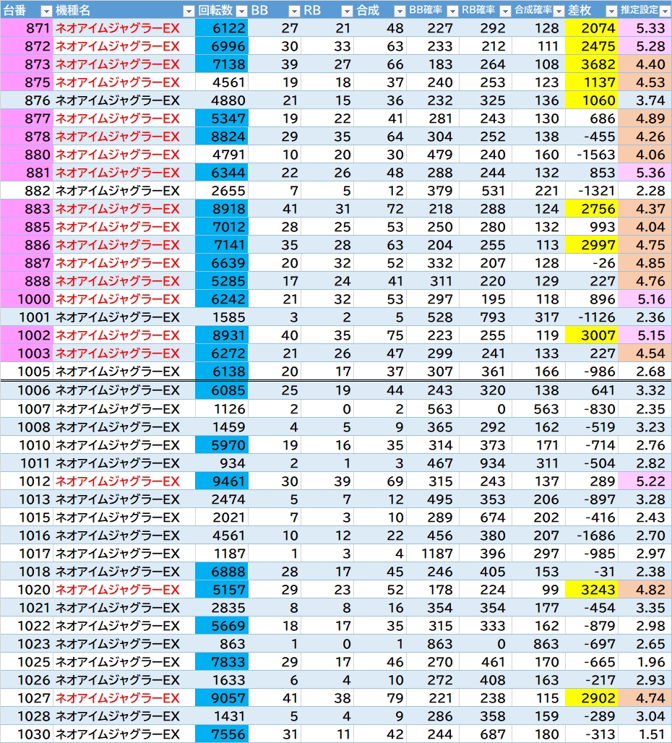This screenshot has width=672, height=743.
Task: Select the pink 台番 cell 871
Action: pyautogui.click(x=27, y=28)
